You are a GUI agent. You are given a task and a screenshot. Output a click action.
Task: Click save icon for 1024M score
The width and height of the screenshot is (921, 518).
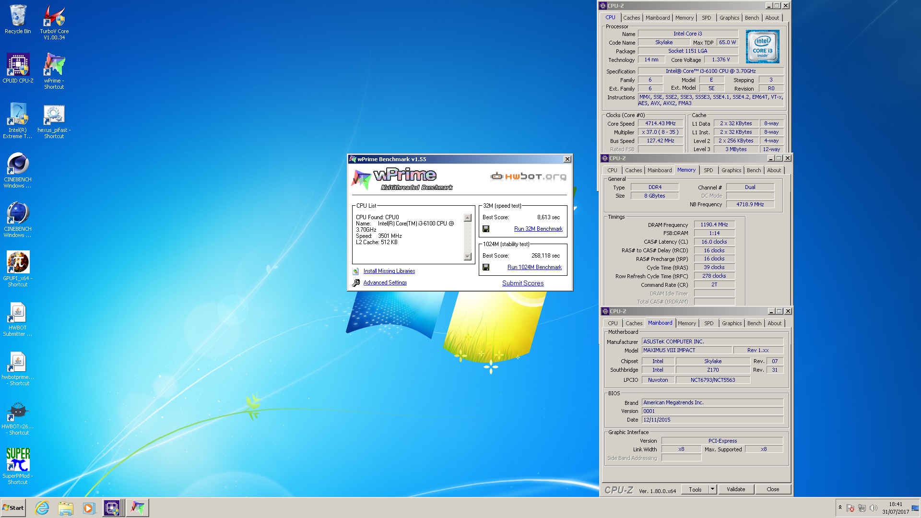(486, 268)
